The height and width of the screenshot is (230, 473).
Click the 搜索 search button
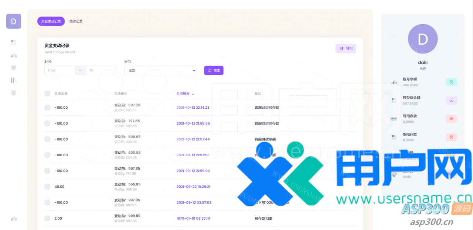pos(214,70)
